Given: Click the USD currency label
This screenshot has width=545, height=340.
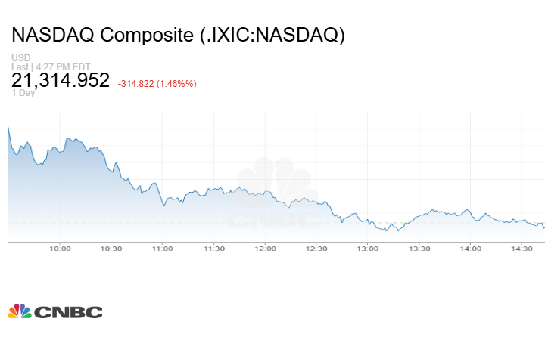Looking at the screenshot, I should click(x=20, y=58).
